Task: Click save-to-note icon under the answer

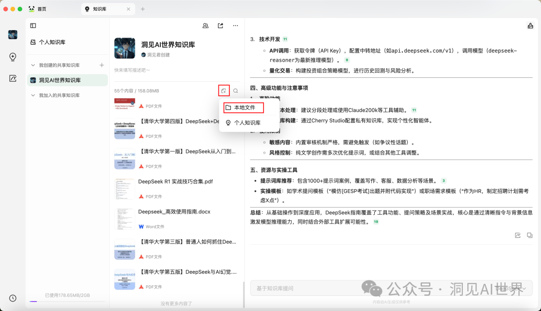Action: [x=517, y=235]
